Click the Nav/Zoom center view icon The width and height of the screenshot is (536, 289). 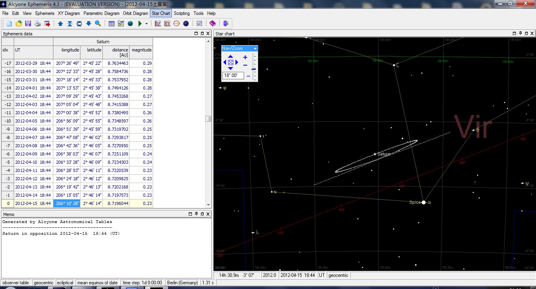click(x=231, y=62)
